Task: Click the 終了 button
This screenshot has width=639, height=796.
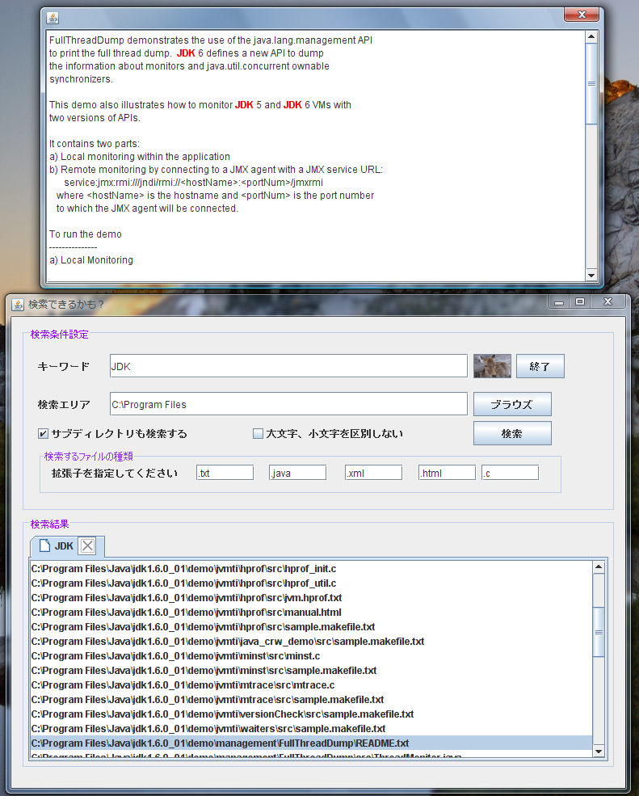Action: pos(540,366)
